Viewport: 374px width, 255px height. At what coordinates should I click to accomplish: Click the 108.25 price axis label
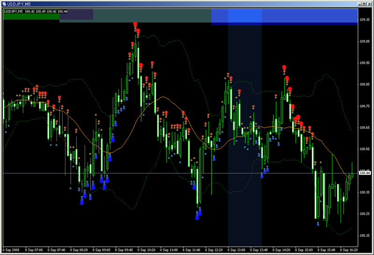(x=365, y=214)
